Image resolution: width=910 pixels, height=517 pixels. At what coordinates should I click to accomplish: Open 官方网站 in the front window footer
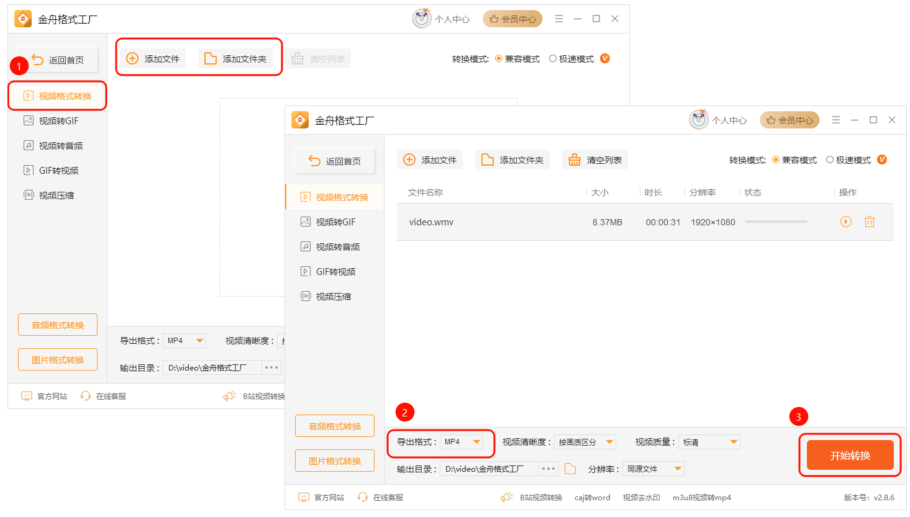[x=321, y=497]
